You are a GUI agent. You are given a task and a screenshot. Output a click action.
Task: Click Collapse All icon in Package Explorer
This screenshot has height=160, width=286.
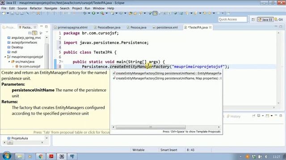29,33
